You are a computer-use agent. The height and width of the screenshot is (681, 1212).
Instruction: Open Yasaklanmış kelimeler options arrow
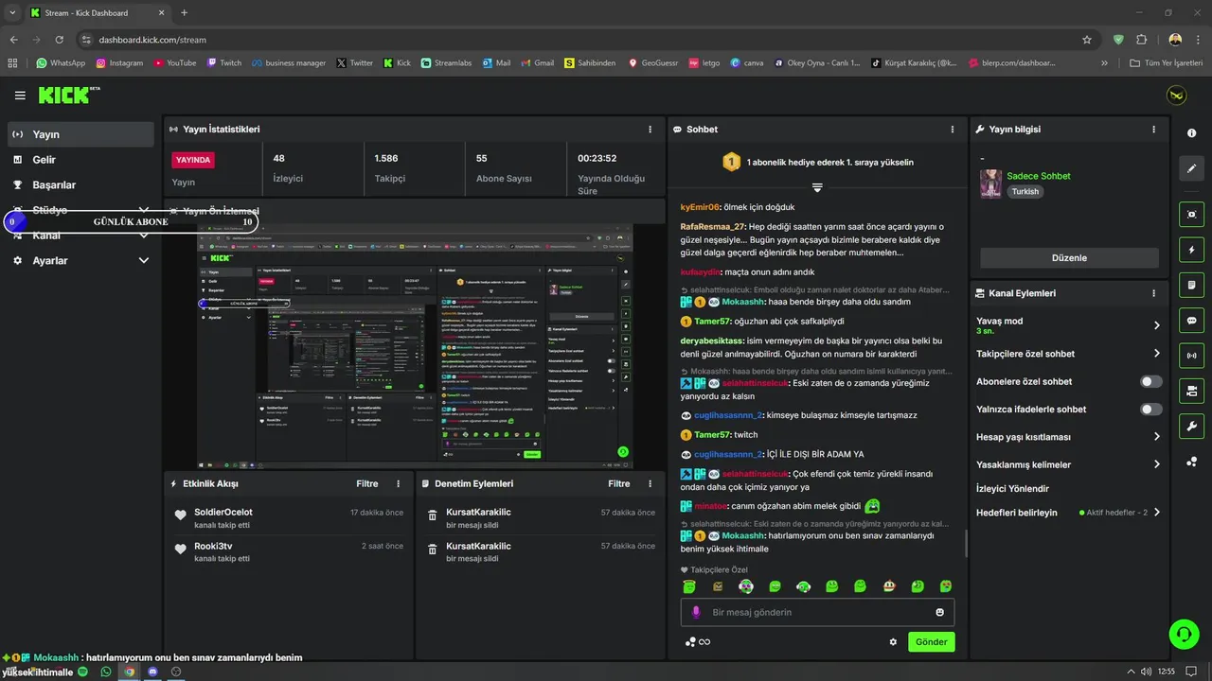click(1156, 464)
